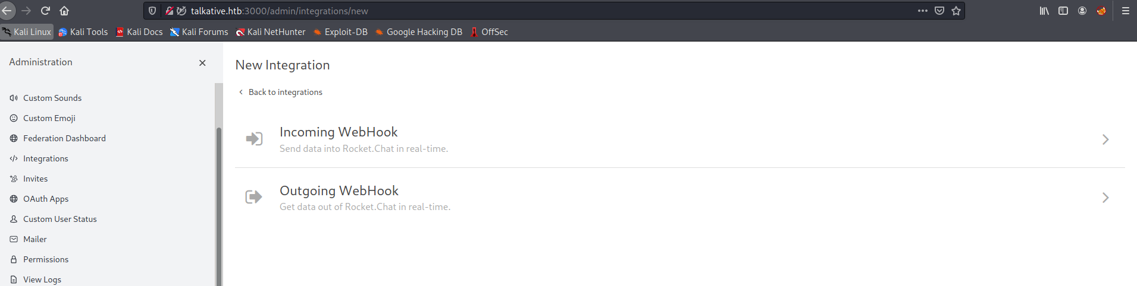Click the Outgoing WebHook arrow icon

click(x=253, y=197)
